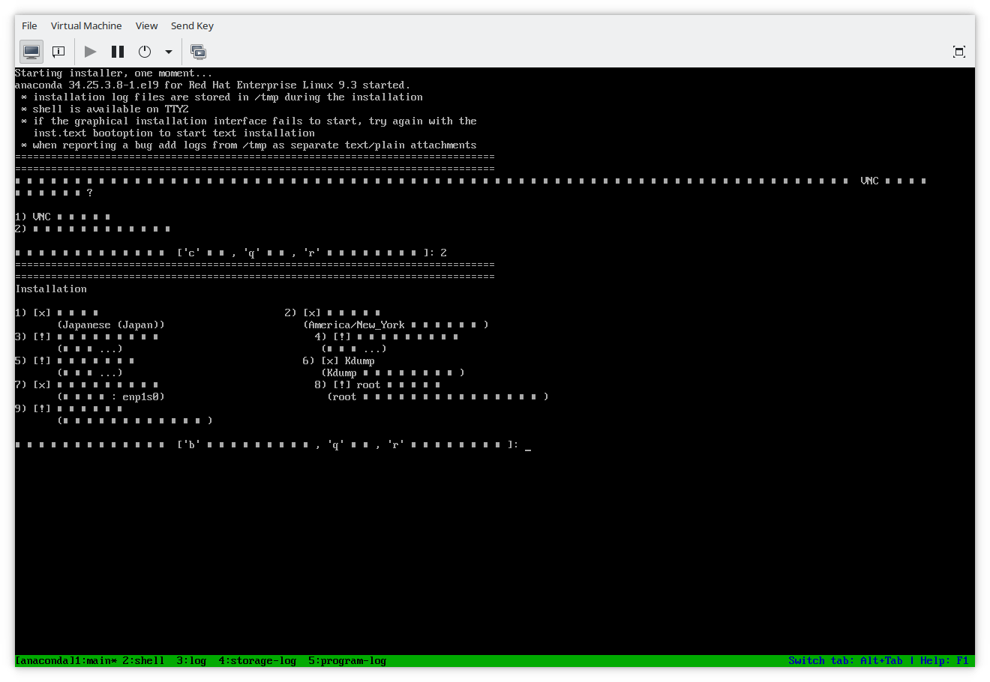
Task: Click the '1) [x]' language option marker
Action: [33, 313]
